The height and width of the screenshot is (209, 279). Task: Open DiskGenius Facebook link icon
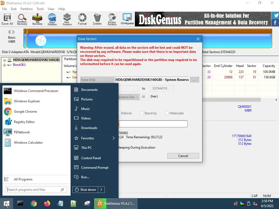275,23
